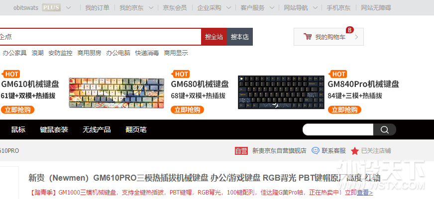Click 立即抢购 under GM680机械键盘
This screenshot has height=199, width=434.
tap(188, 110)
